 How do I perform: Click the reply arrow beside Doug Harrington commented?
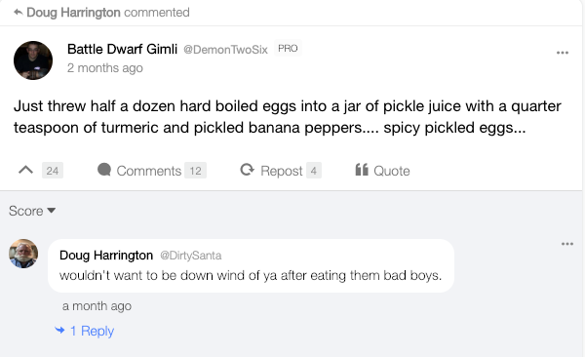pyautogui.click(x=18, y=13)
